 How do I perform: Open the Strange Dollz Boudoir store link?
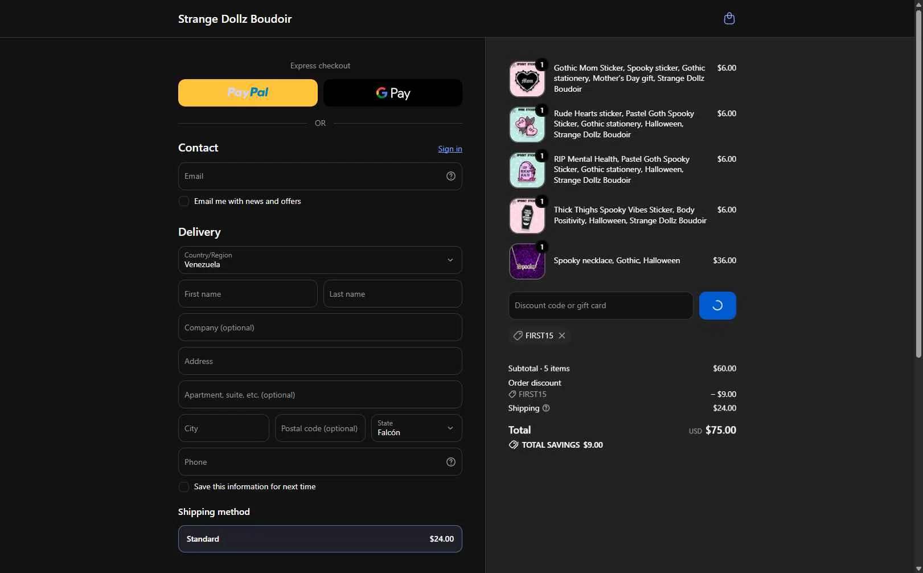[235, 19]
